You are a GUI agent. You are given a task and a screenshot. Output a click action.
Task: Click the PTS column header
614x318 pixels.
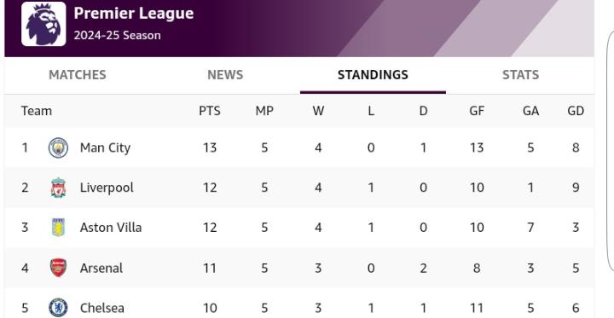pyautogui.click(x=210, y=111)
